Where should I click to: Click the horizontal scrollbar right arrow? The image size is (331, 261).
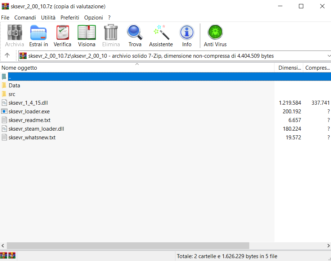[x=328, y=245]
